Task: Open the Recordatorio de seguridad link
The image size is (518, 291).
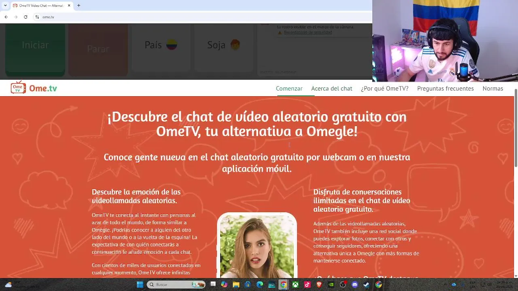Action: pyautogui.click(x=308, y=32)
